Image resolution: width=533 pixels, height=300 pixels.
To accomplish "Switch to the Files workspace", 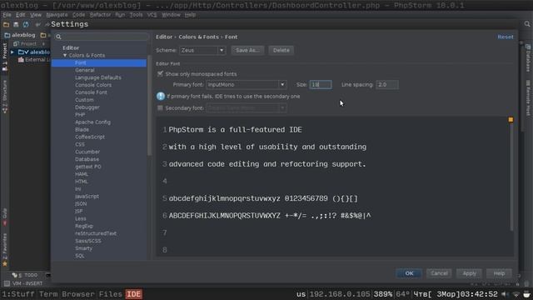I will click(x=111, y=294).
